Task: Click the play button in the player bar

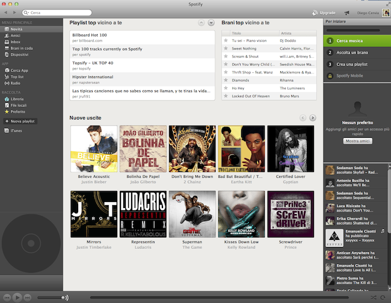Action: [x=17, y=297]
